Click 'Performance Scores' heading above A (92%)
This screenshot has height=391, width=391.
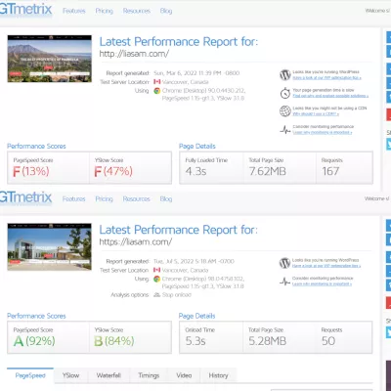click(36, 316)
